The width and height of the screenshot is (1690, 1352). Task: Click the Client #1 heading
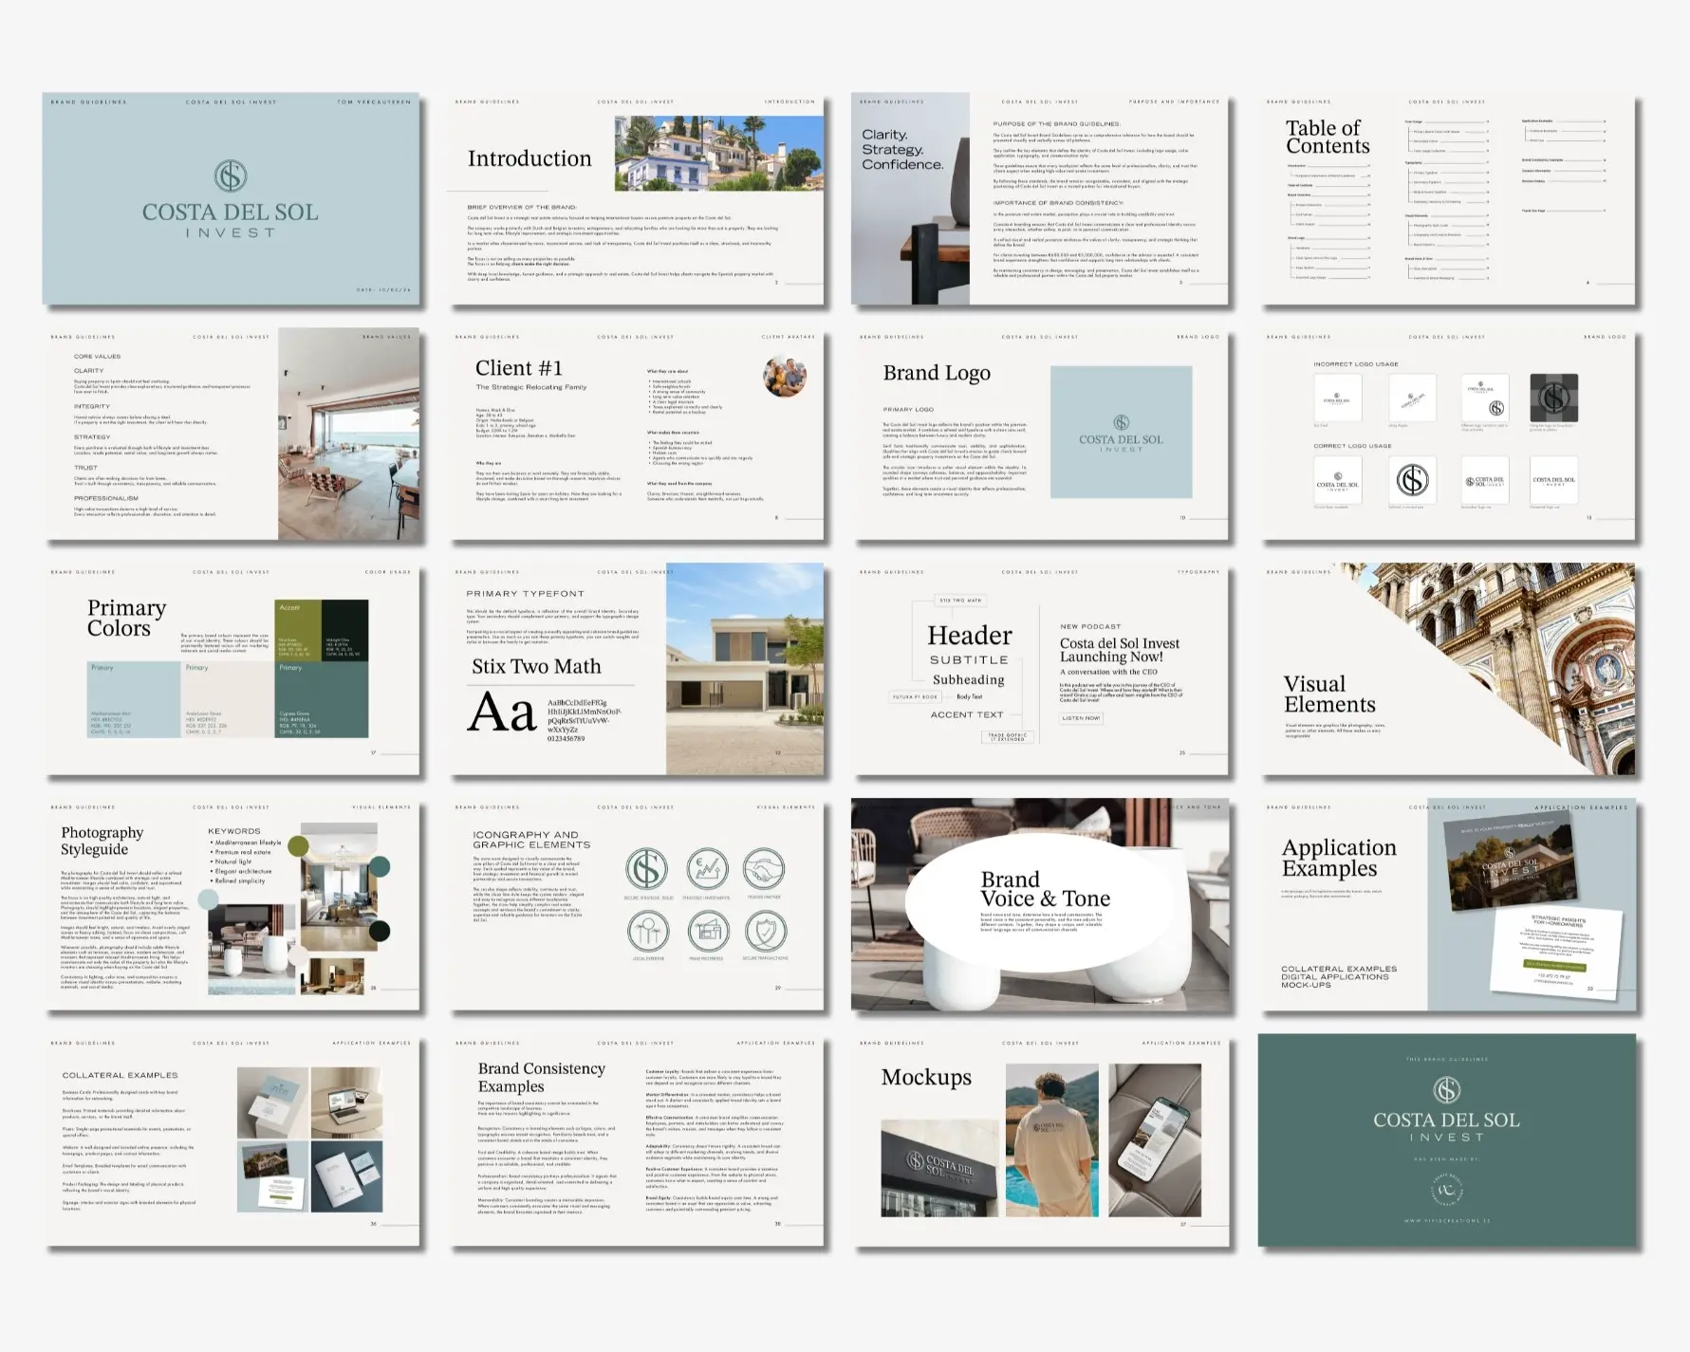click(x=519, y=368)
